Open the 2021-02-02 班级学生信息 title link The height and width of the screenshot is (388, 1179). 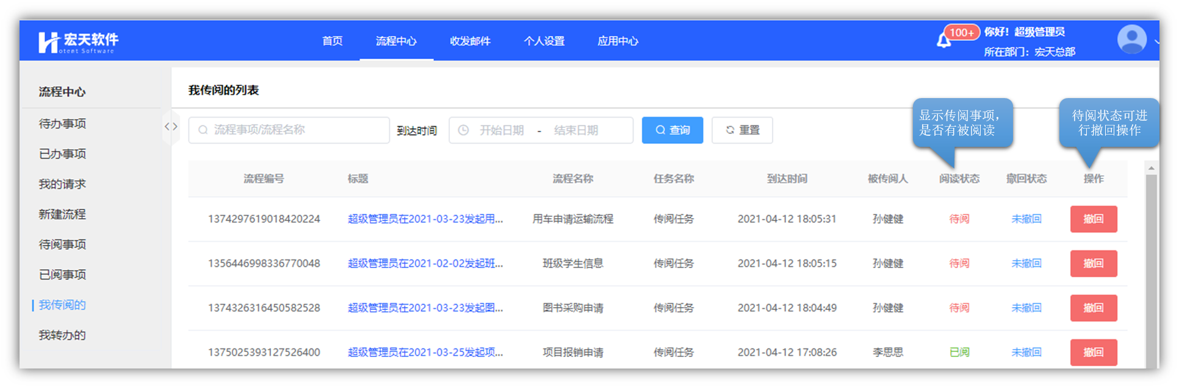425,264
